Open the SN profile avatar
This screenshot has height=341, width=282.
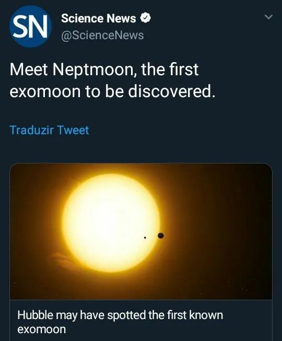click(30, 26)
